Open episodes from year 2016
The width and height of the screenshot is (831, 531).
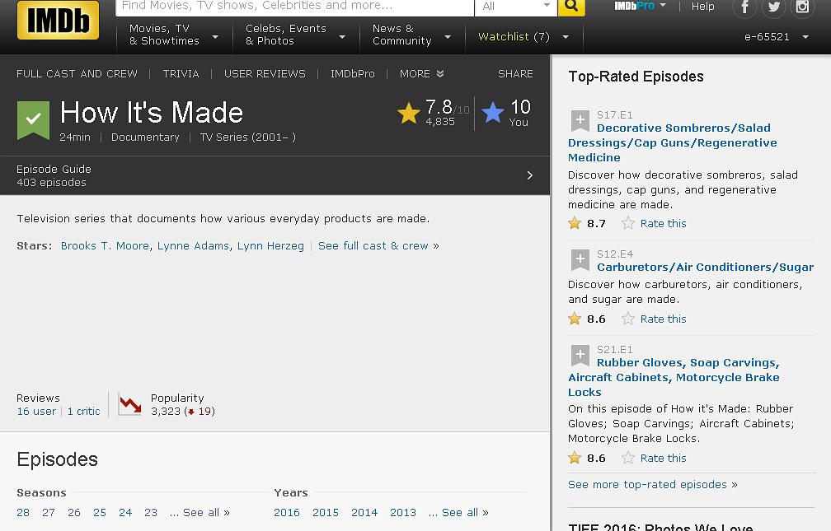coord(287,512)
